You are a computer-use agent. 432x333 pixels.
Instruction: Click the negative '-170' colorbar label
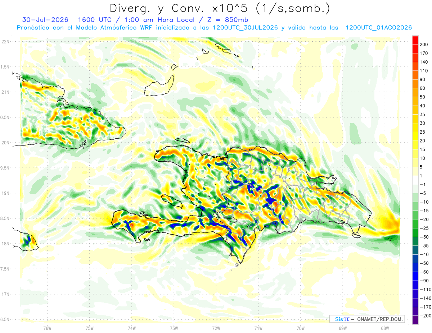(426, 307)
